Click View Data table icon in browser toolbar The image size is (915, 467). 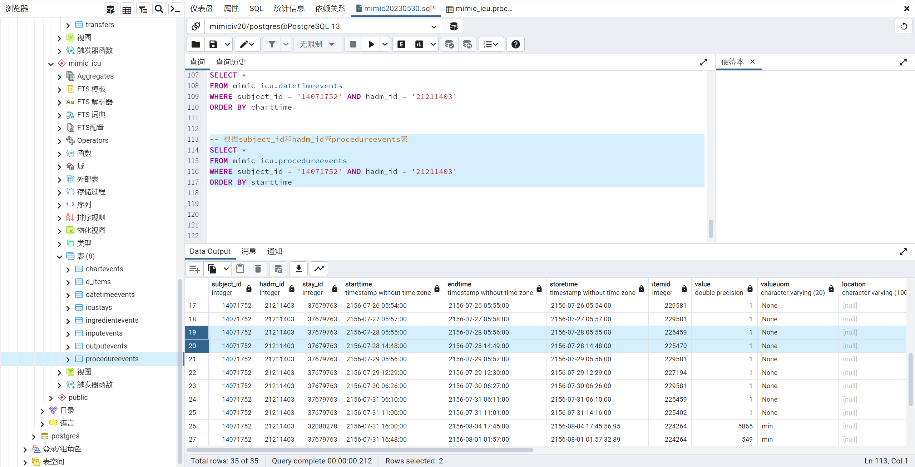pos(127,9)
